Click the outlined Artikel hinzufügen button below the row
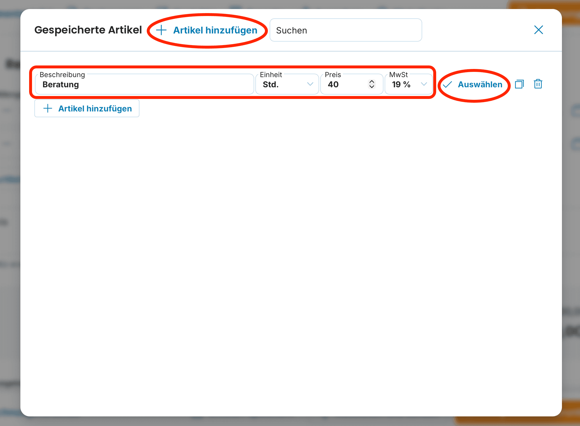580x426 pixels. [87, 109]
